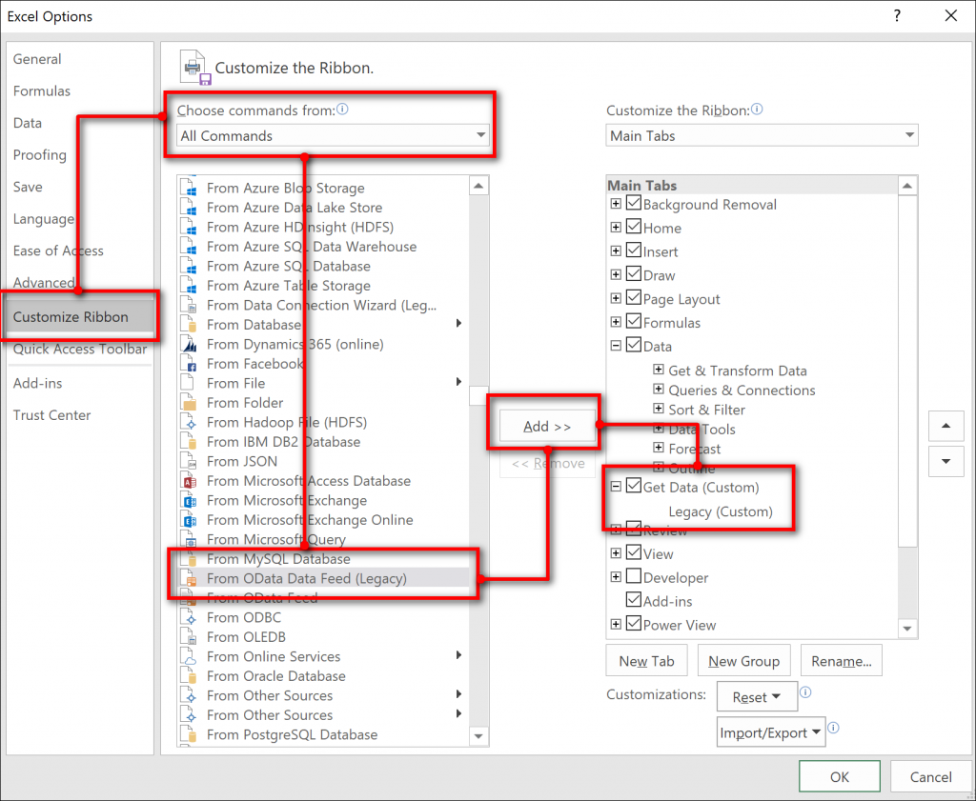Click the From Azure SQL Database icon
976x801 pixels.
point(189,266)
